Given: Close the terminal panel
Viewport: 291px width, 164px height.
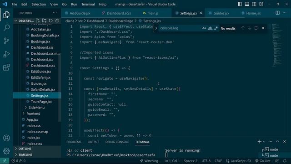Looking at the screenshot, I should point(285,142).
